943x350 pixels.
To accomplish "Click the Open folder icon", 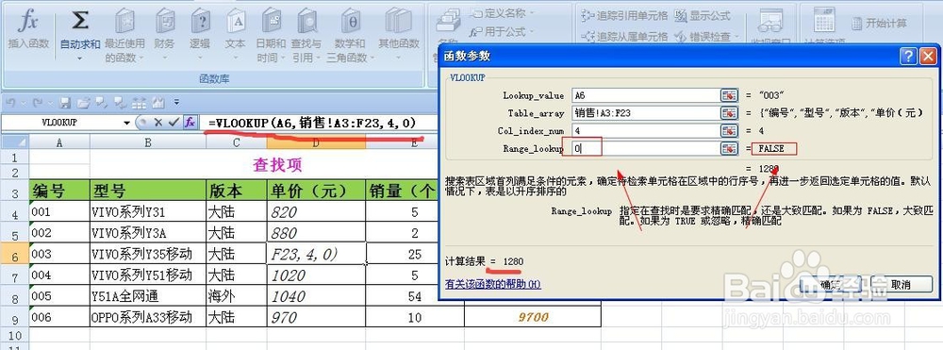I will click(x=83, y=102).
